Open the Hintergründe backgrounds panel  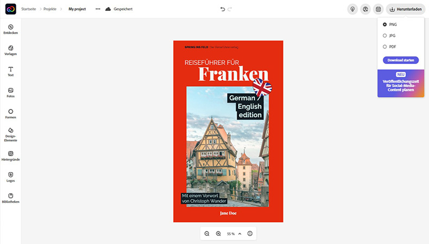(x=11, y=156)
